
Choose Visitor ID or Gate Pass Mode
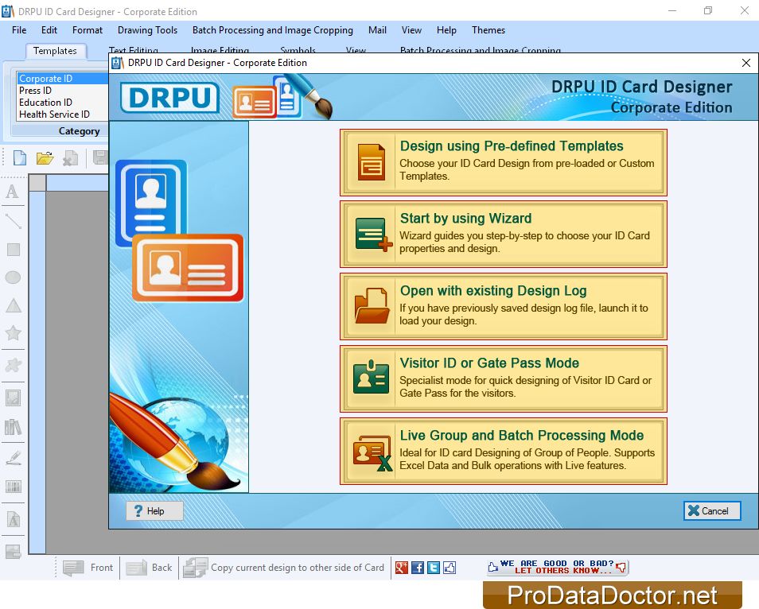(x=504, y=378)
